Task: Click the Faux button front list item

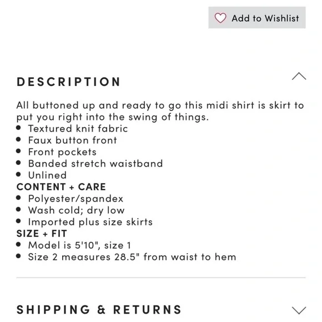Action: (73, 140)
